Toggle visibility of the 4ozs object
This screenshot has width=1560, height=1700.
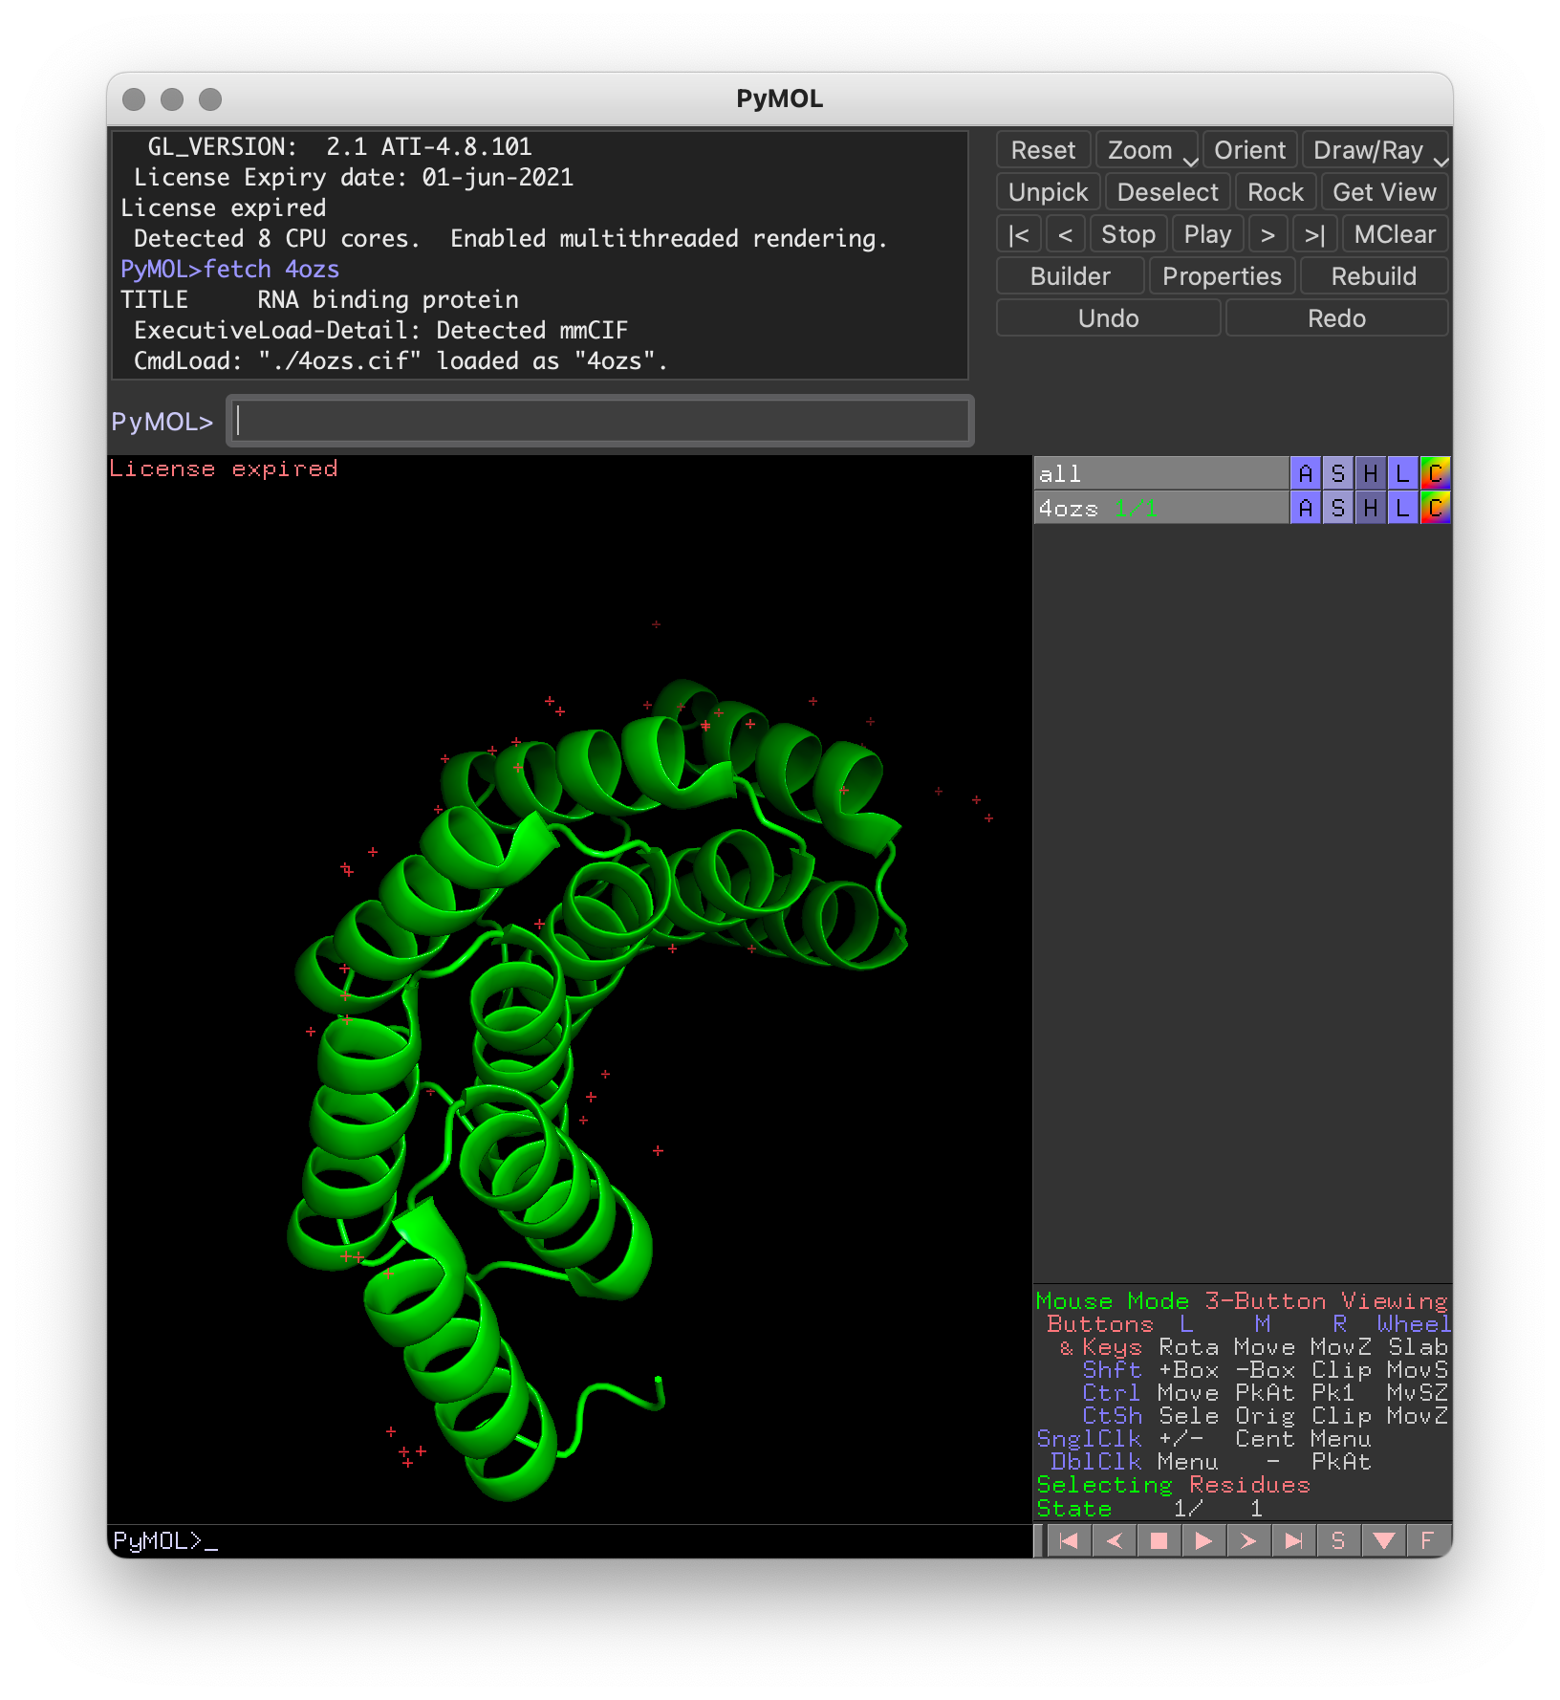[1160, 508]
